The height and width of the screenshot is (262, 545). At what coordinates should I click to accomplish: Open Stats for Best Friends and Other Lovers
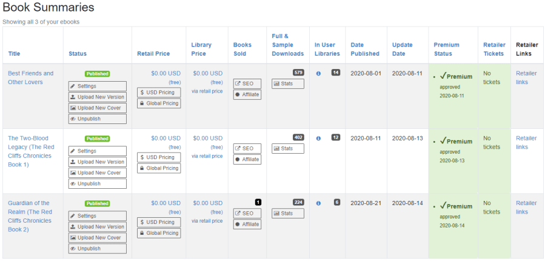click(287, 84)
